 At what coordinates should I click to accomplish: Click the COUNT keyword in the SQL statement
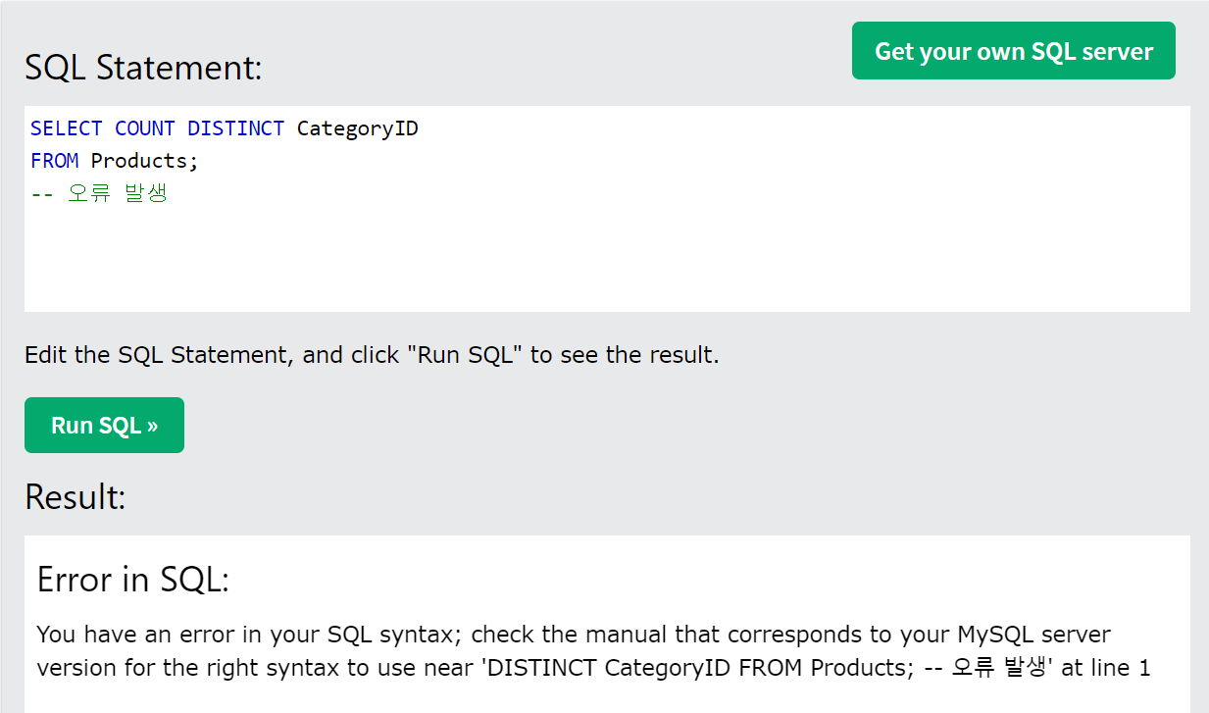pos(144,128)
